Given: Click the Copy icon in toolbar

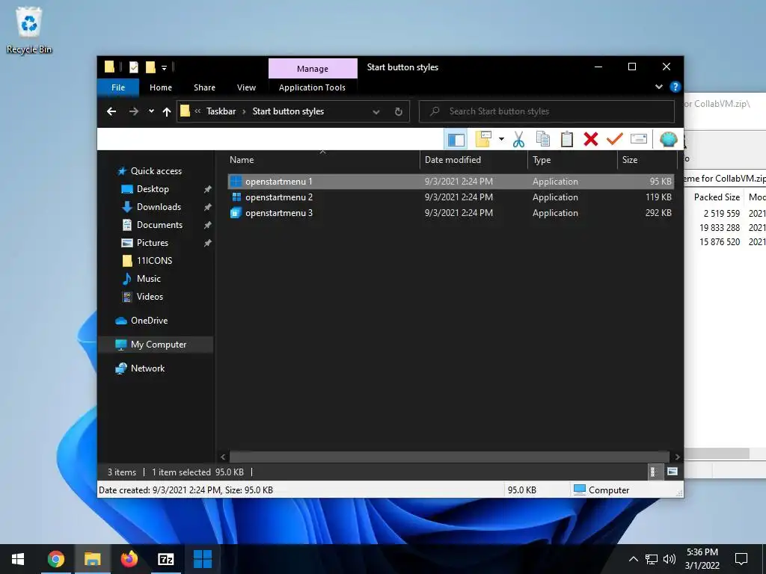Looking at the screenshot, I should coord(543,140).
